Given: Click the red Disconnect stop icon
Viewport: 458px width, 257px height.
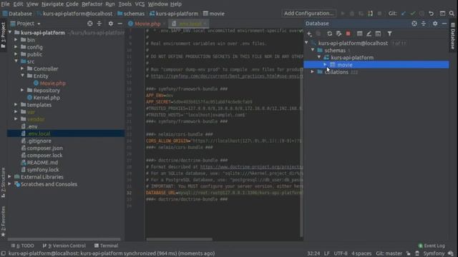Looking at the screenshot, I should [x=349, y=34].
